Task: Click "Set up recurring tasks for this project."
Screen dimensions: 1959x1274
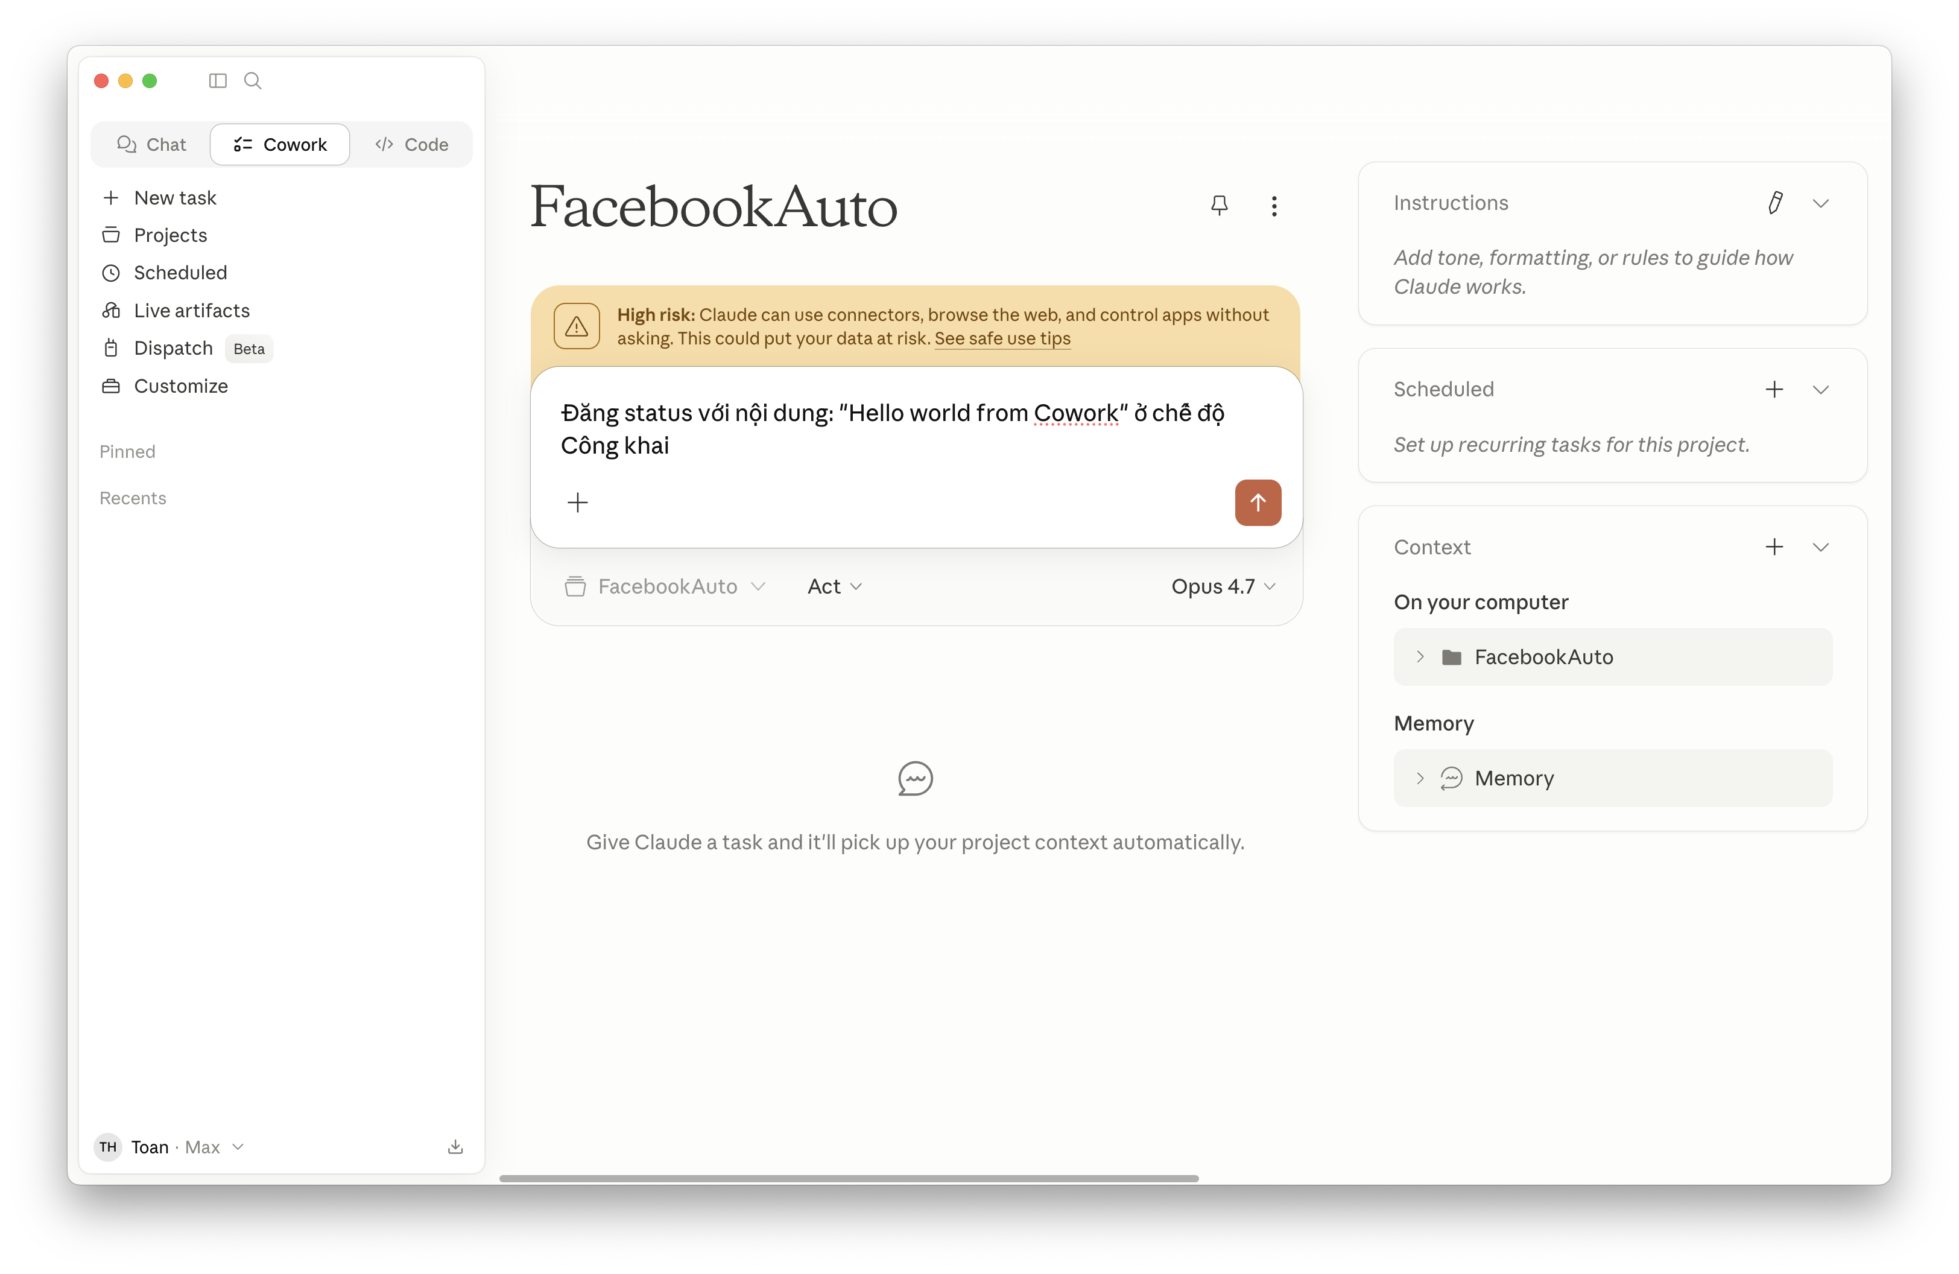Action: tap(1571, 445)
